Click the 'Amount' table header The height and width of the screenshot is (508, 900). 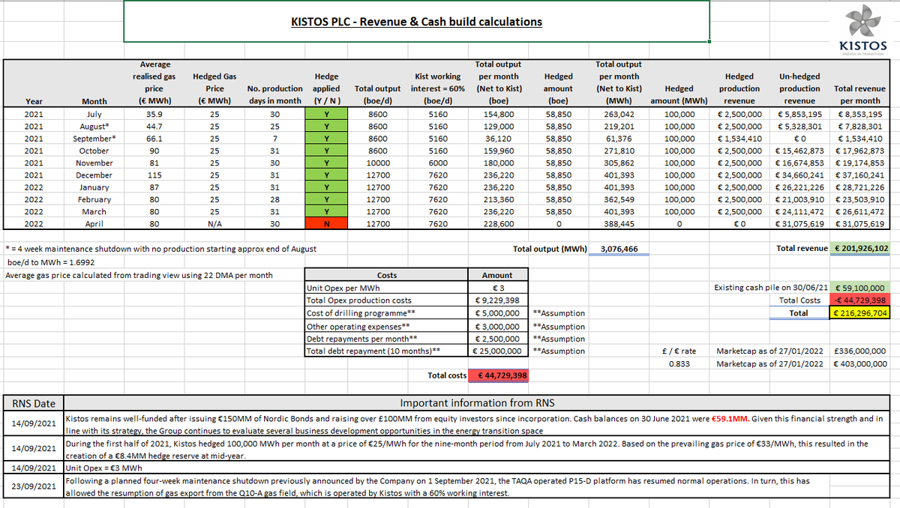click(498, 276)
